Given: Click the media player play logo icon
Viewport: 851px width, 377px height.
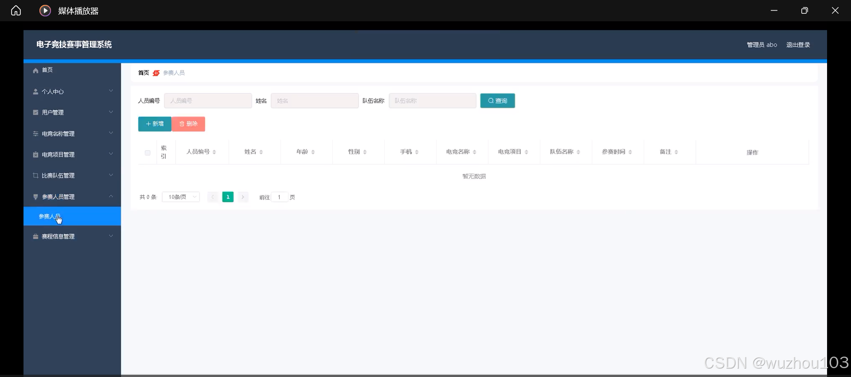Looking at the screenshot, I should click(45, 11).
